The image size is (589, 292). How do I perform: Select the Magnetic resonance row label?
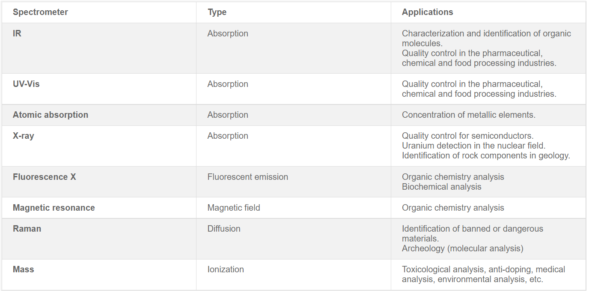coord(54,208)
